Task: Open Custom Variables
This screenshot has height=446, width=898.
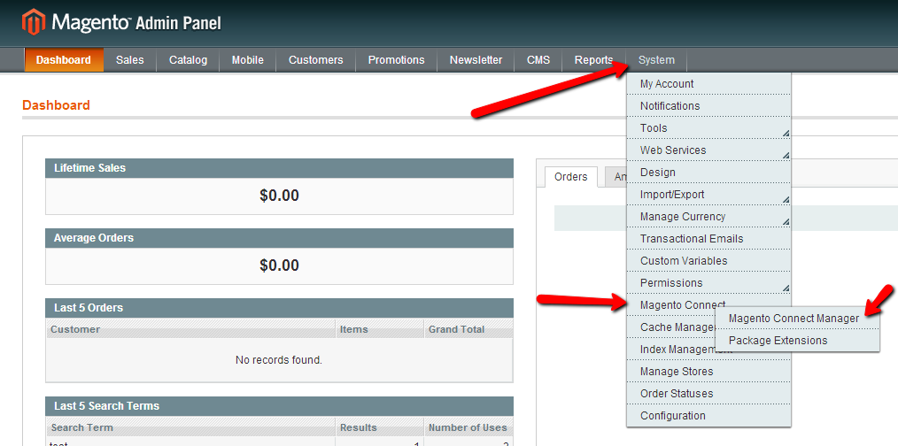Action: (x=709, y=261)
